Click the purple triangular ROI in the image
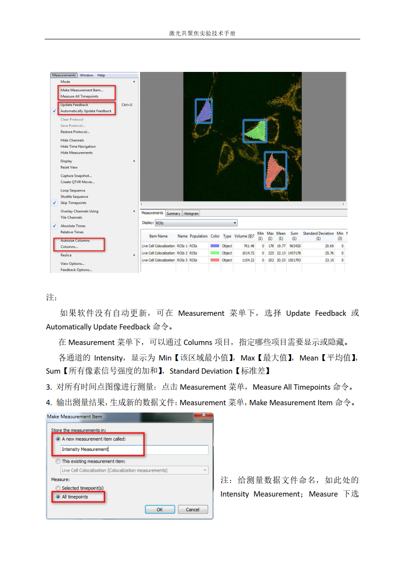The image size is (402, 568). coord(205,113)
